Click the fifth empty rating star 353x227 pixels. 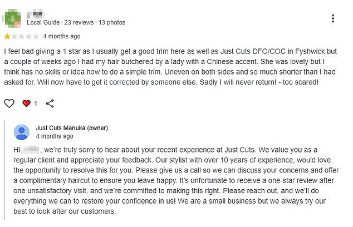(x=36, y=37)
